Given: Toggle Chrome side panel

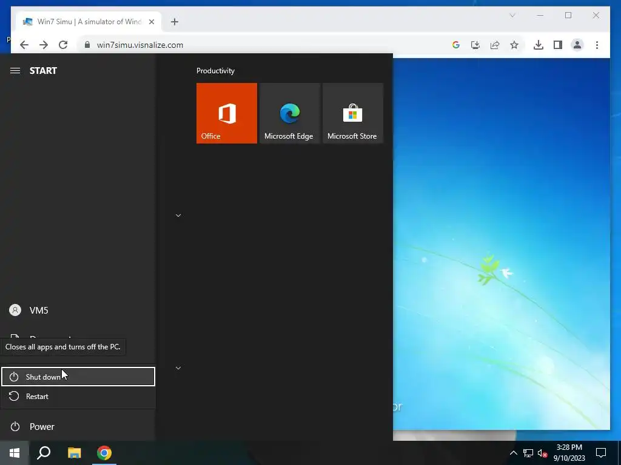Looking at the screenshot, I should pyautogui.click(x=558, y=45).
